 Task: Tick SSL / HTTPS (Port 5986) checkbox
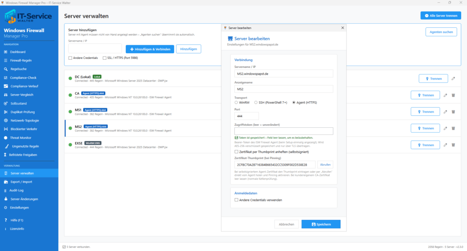(104, 58)
